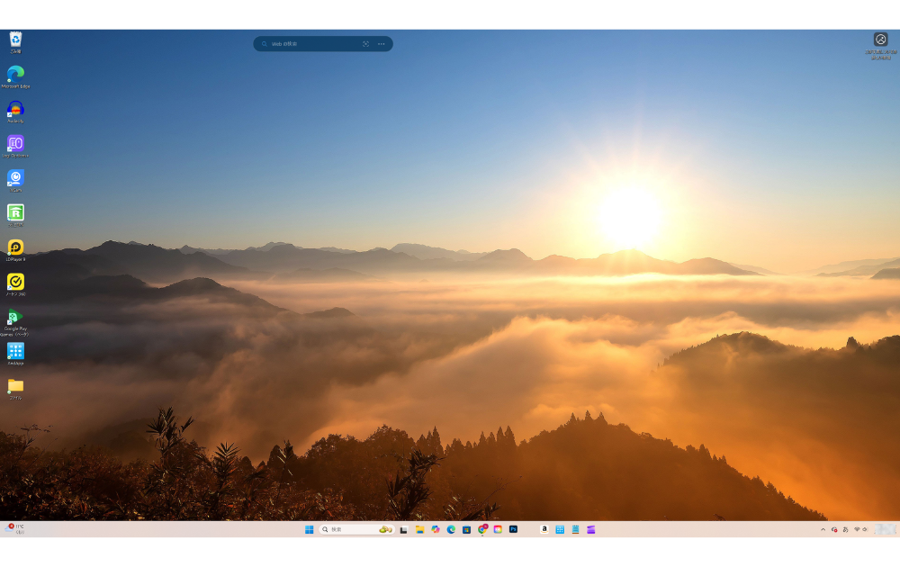Image resolution: width=900 pixels, height=567 pixels.
Task: Select the LDPlayer 9 desktop icon
Action: pos(15,247)
